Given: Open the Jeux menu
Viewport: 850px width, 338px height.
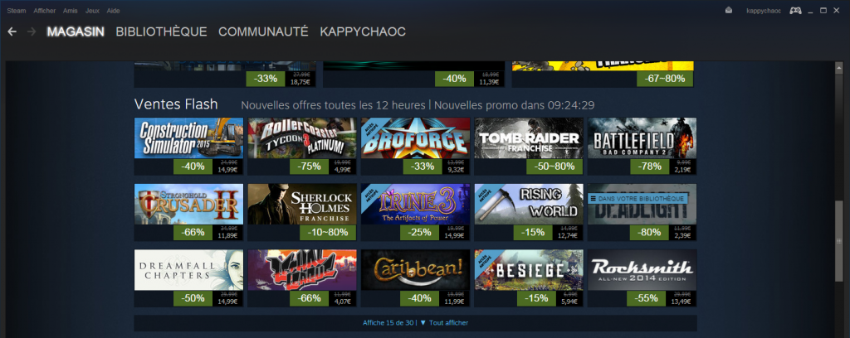Looking at the screenshot, I should point(92,11).
